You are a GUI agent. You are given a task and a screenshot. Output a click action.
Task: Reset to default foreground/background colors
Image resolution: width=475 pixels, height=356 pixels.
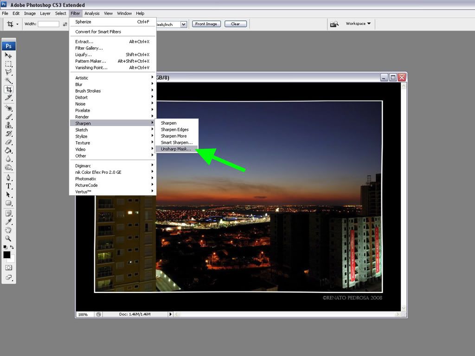click(5, 247)
